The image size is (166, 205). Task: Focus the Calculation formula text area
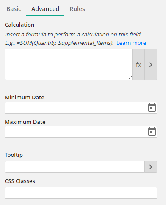tap(69, 65)
